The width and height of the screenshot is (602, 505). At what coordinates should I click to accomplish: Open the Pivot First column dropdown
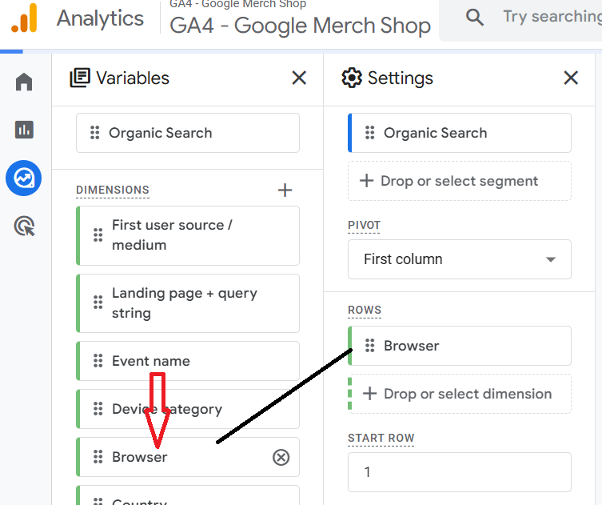pyautogui.click(x=460, y=259)
